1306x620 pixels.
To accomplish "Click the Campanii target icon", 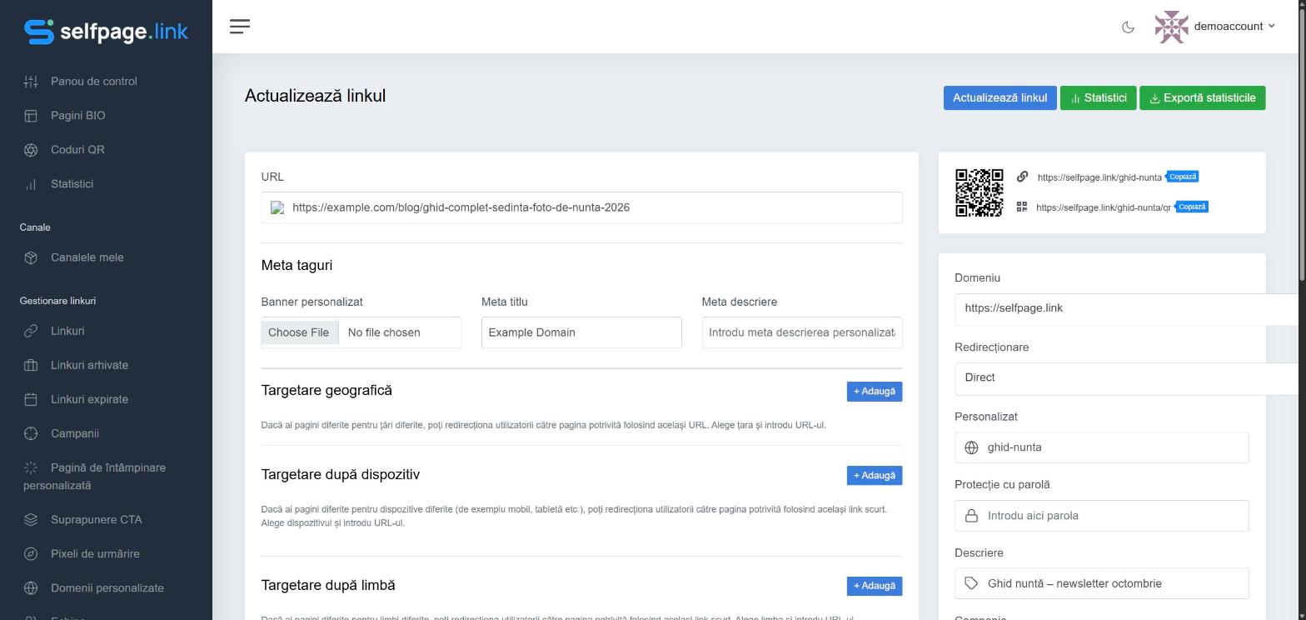I will pyautogui.click(x=31, y=433).
